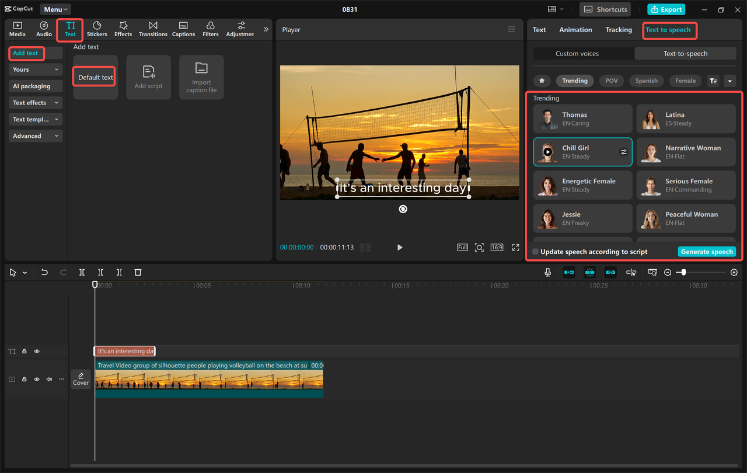Viewport: 747px width, 473px height.
Task: Open the Yours dropdown
Action: point(35,69)
